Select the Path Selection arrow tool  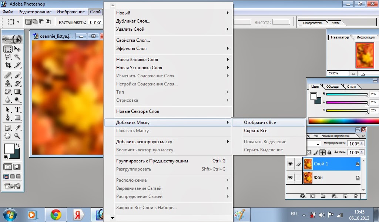click(x=8, y=110)
